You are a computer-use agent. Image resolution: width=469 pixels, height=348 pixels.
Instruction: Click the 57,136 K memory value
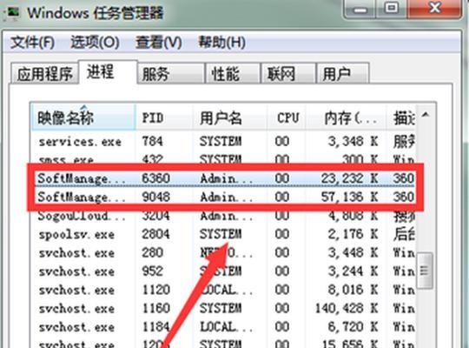coord(349,197)
